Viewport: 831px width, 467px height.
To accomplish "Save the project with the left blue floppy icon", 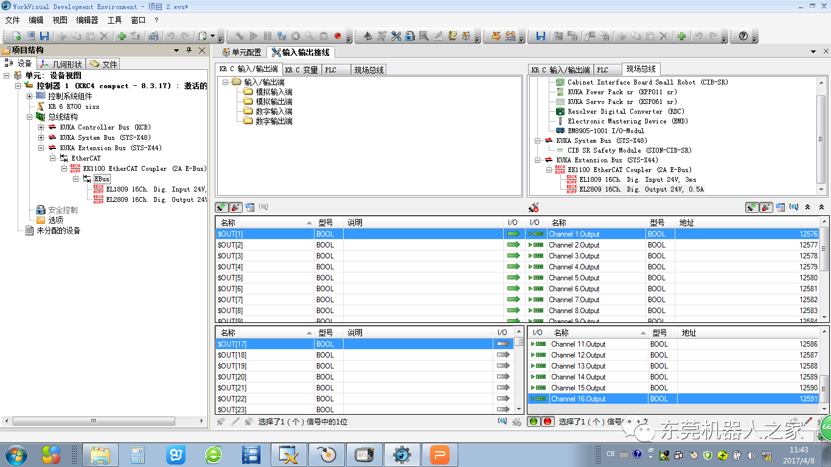I will point(44,36).
